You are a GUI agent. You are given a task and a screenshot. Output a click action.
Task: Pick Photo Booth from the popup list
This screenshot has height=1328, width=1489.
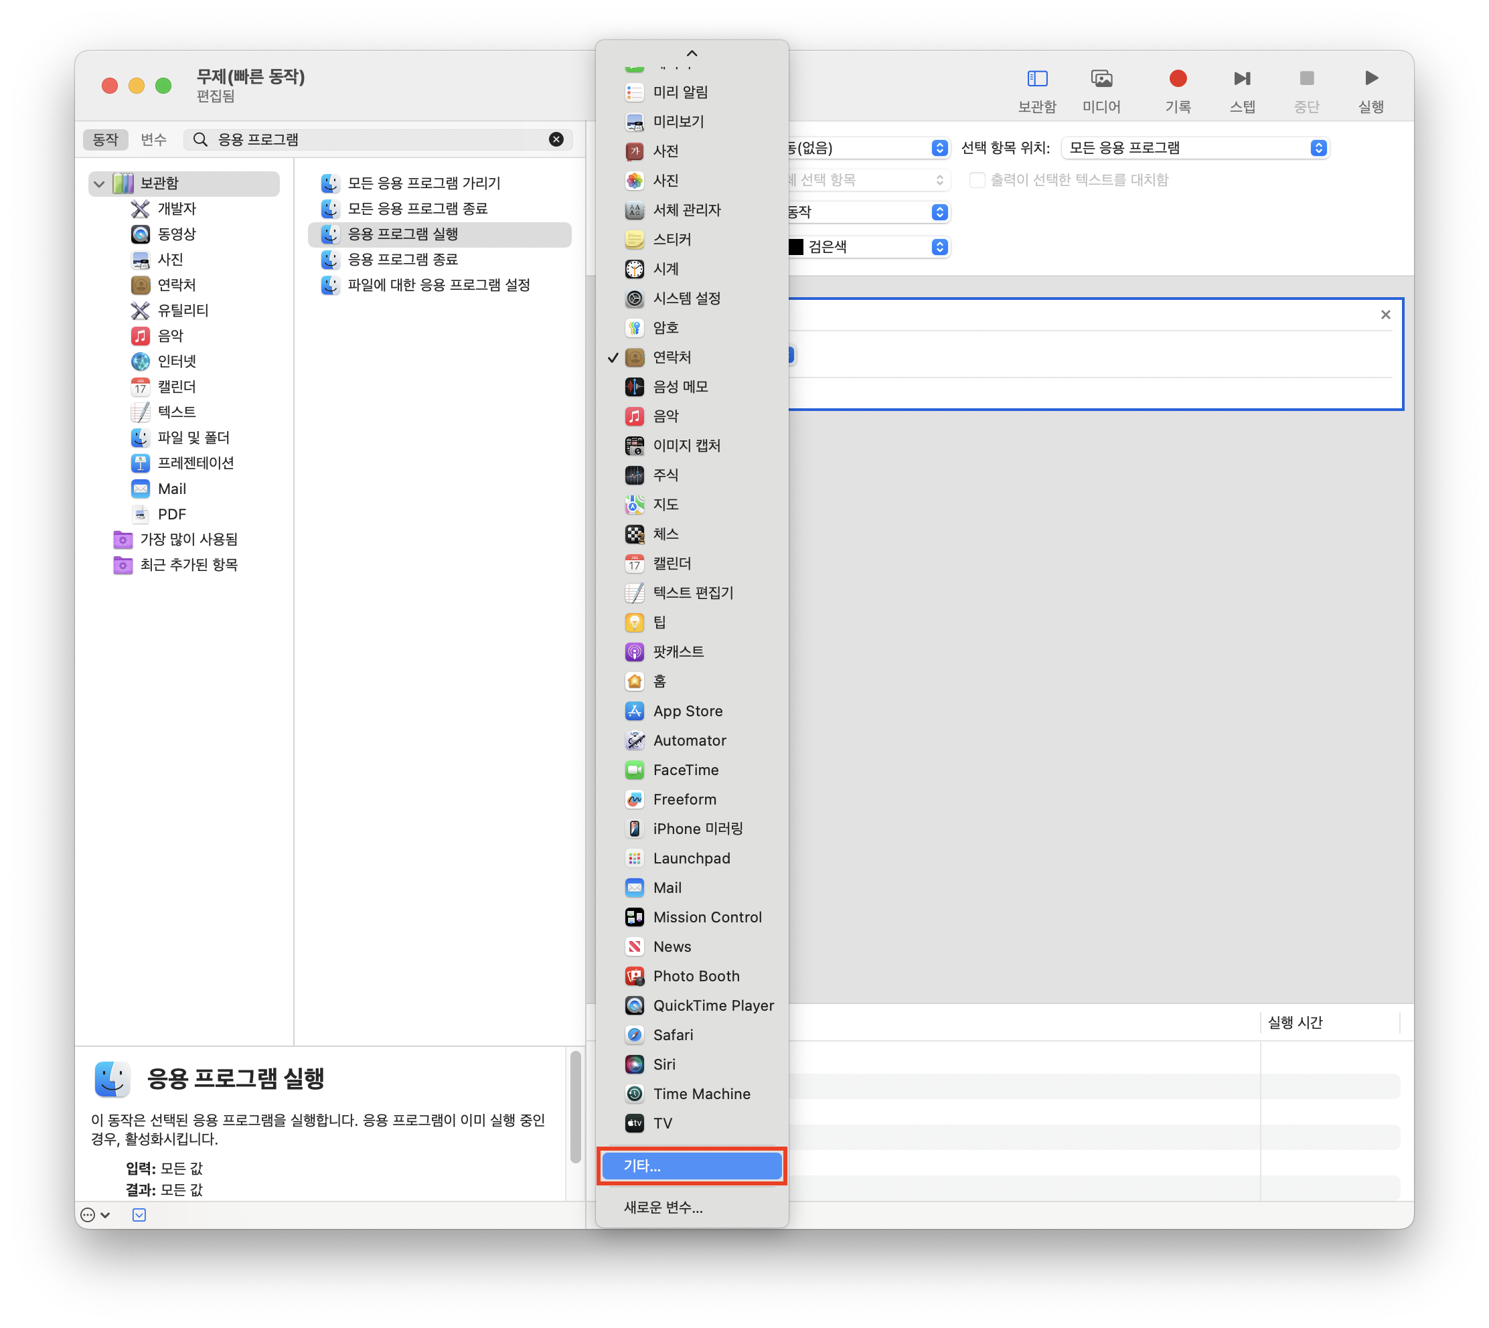pyautogui.click(x=696, y=977)
